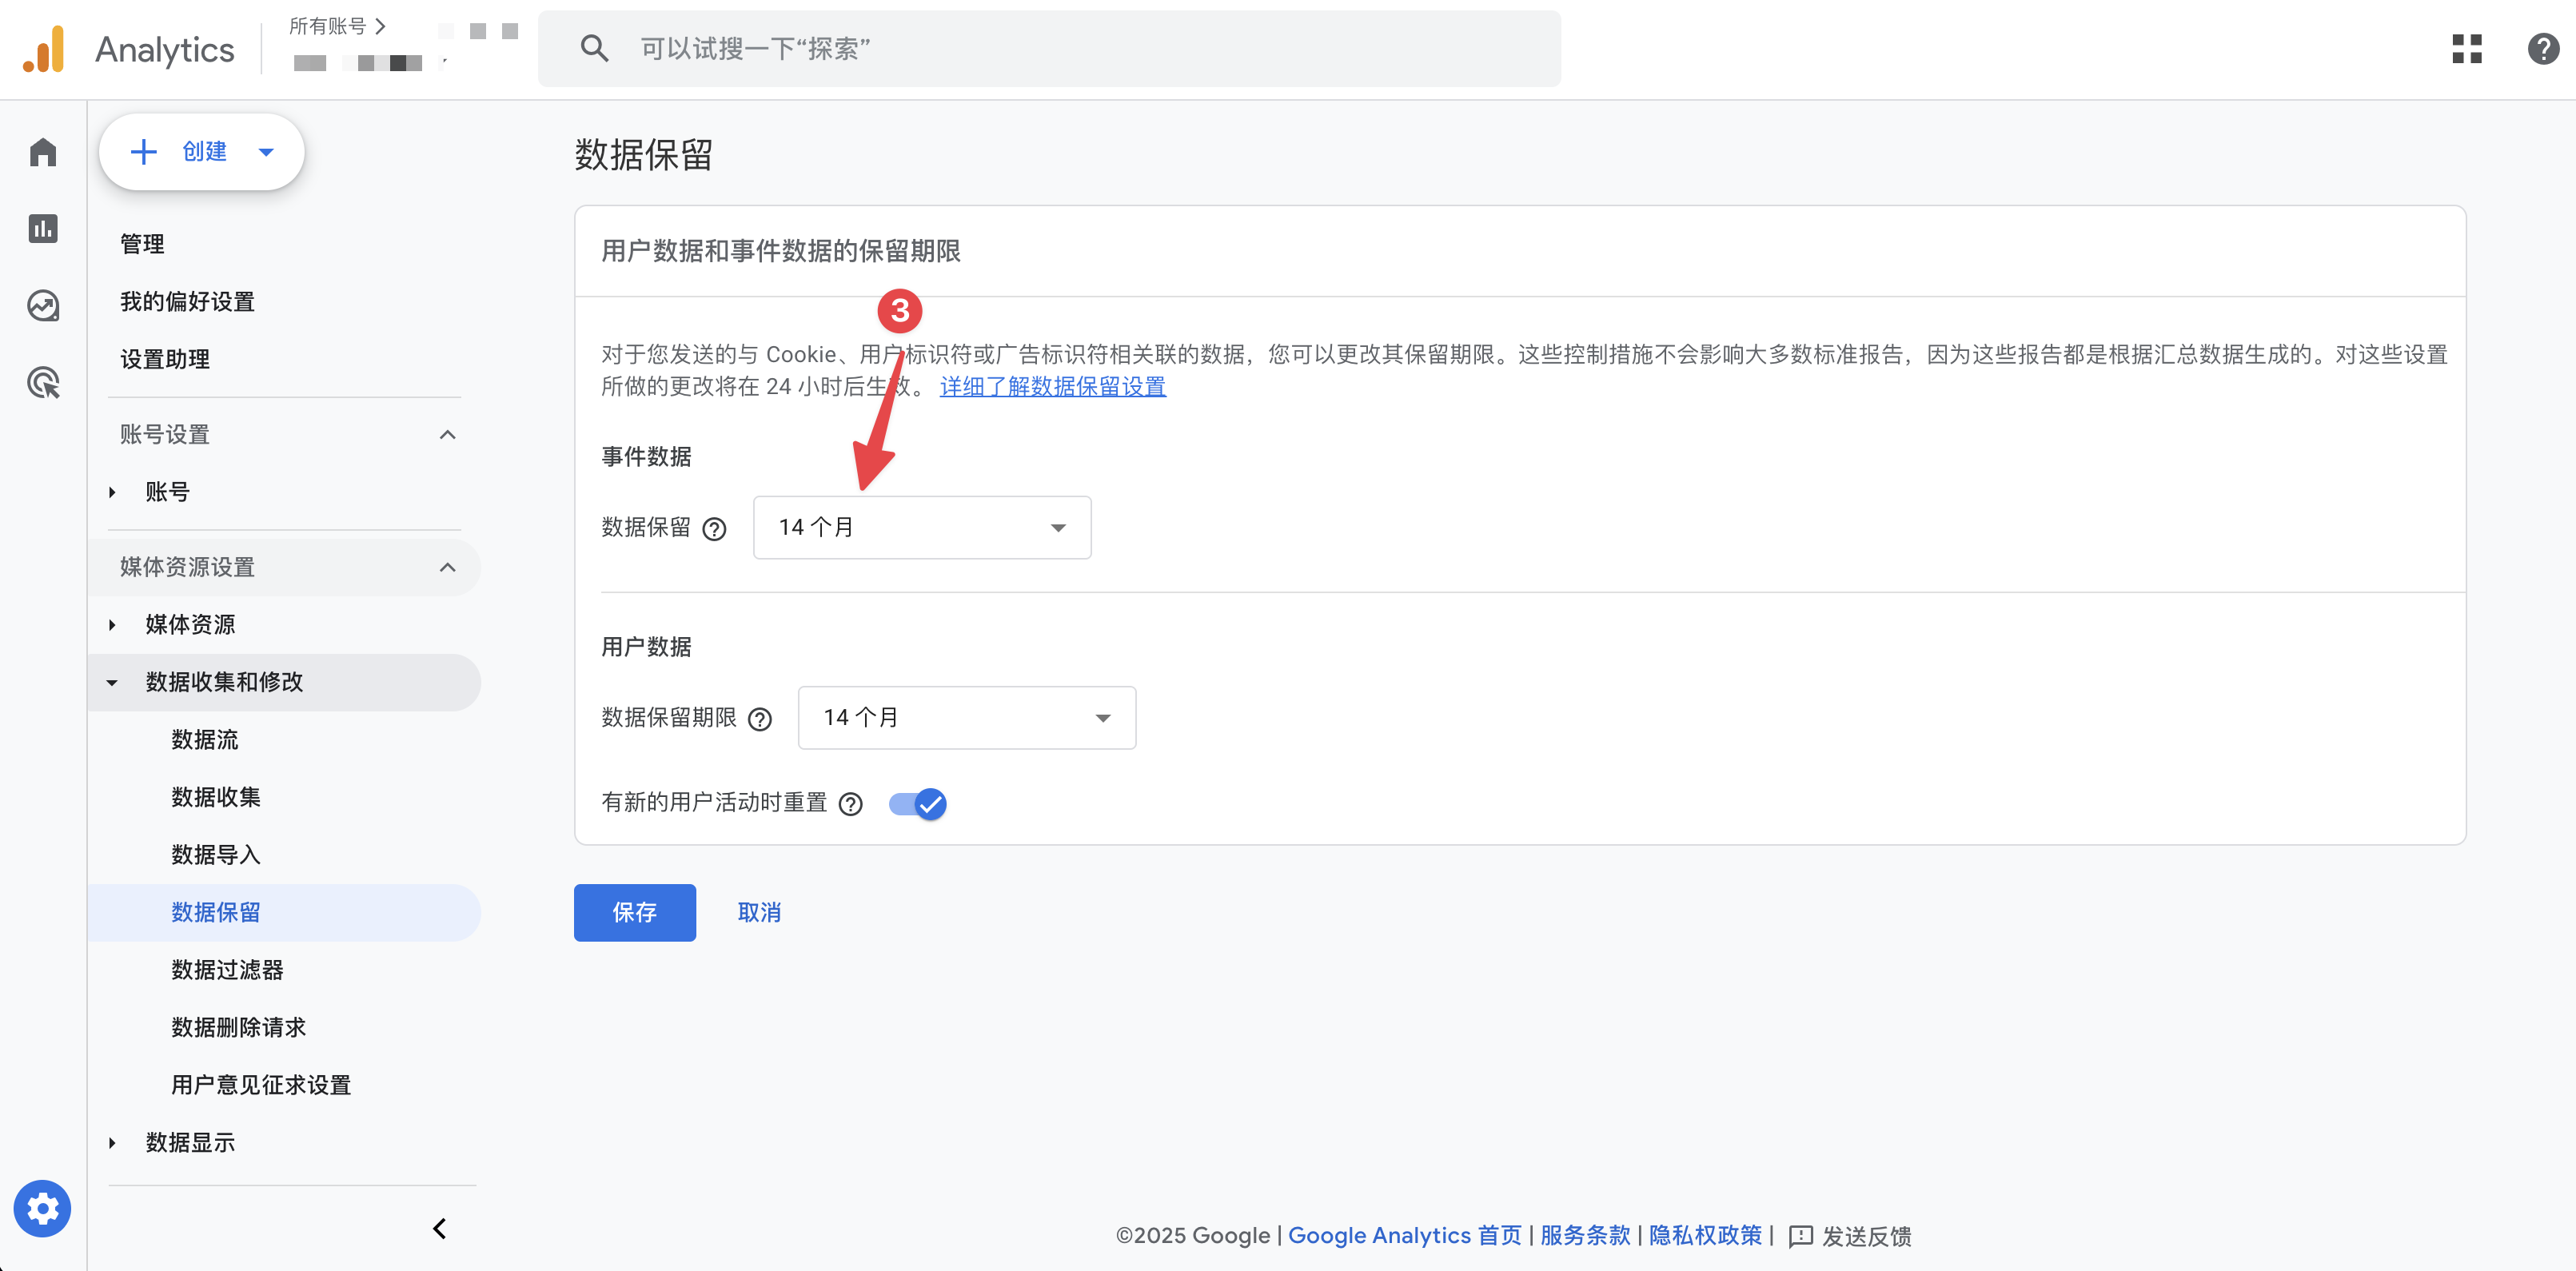Expand the 账号 tree item
Screen dimensions: 2576x1271
click(112, 492)
